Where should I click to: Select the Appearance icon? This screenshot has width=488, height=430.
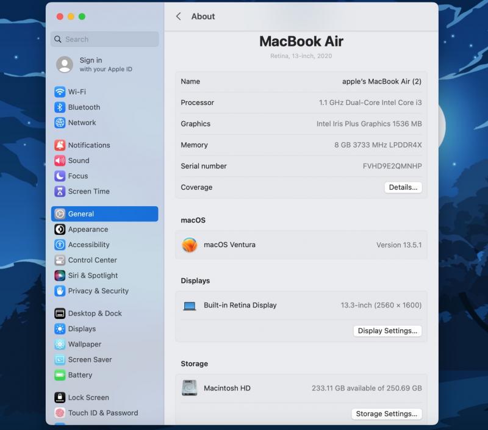pos(60,229)
